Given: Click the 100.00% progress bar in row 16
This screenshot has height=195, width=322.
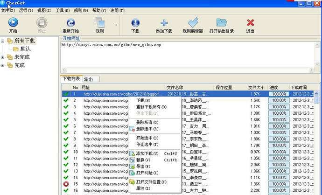Looking at the screenshot, I should [x=279, y=190].
